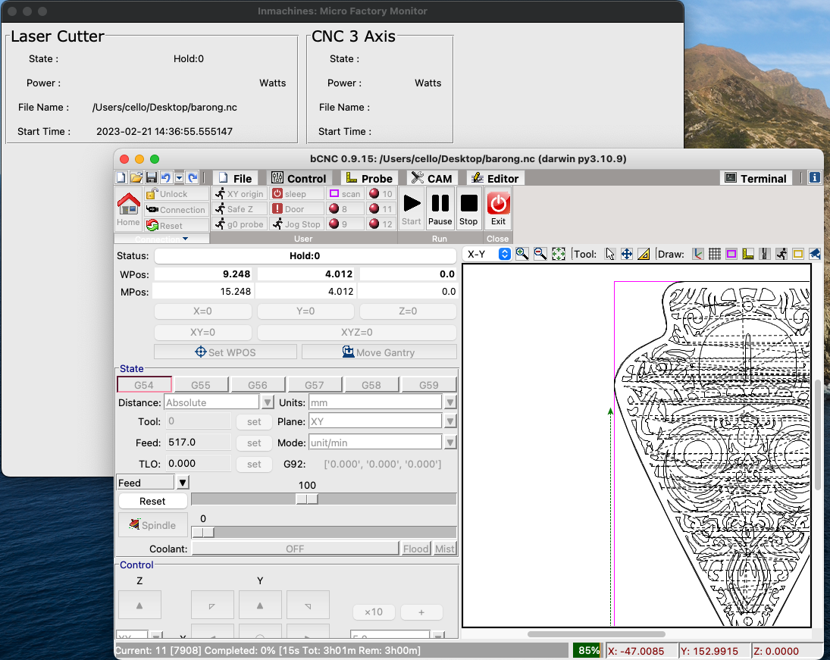Toggle the axes draw option
The width and height of the screenshot is (830, 660).
[x=698, y=255]
